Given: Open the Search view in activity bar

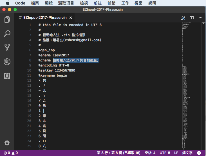Looking at the screenshot, I should click(x=7, y=34).
